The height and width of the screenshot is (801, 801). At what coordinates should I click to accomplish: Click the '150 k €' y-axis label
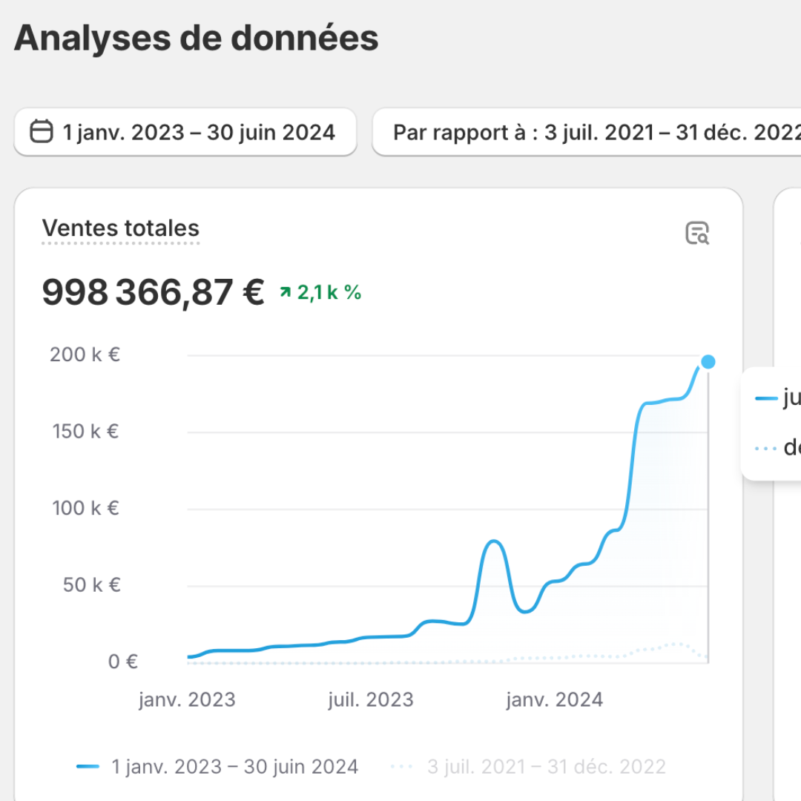point(86,431)
